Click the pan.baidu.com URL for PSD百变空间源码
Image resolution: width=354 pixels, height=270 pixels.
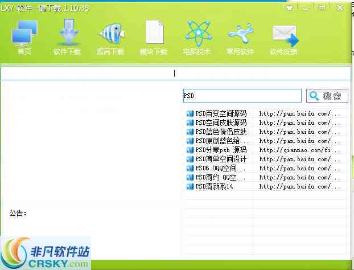[x=301, y=113]
